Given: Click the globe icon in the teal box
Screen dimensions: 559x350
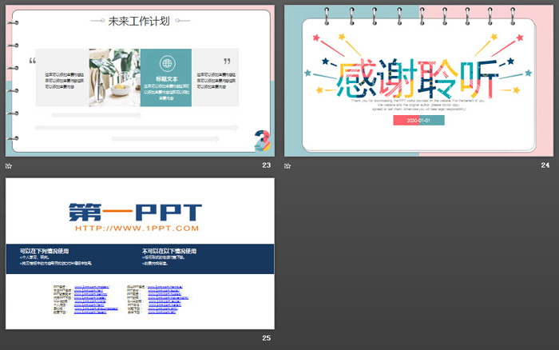Looking at the screenshot, I should (x=166, y=63).
